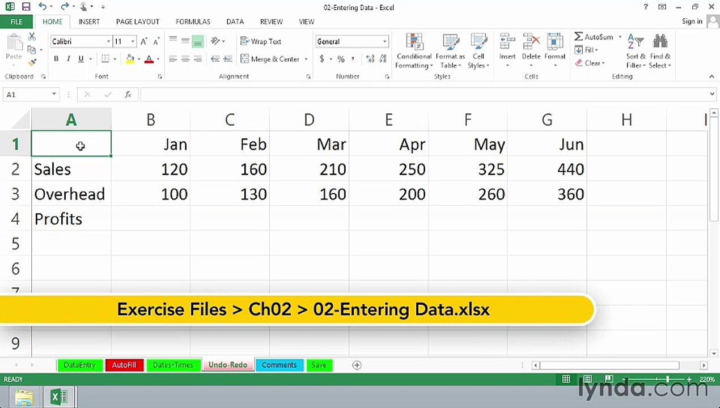This screenshot has width=720, height=408.
Task: Switch to the INSERT ribbon tab
Action: coord(89,22)
